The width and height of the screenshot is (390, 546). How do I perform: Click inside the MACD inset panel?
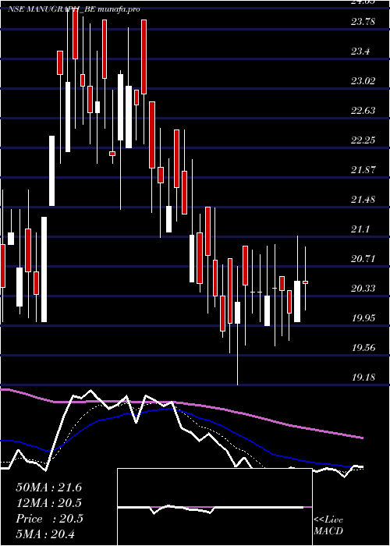click(x=214, y=507)
